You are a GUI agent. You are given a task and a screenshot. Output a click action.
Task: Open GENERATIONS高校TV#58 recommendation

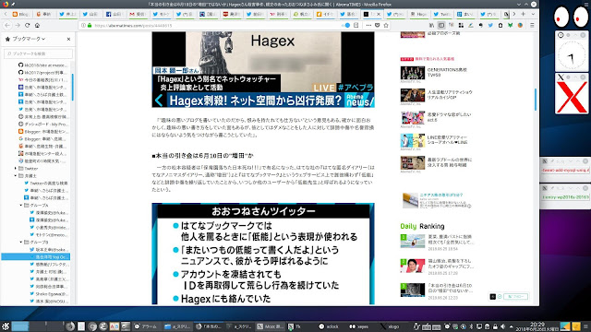pos(437,73)
